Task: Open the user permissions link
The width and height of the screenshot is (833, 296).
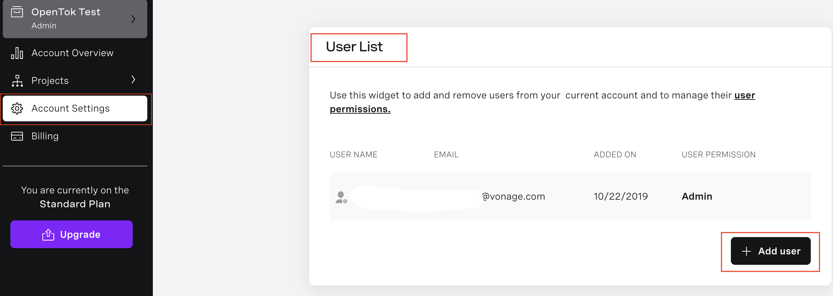Action: 360,109
